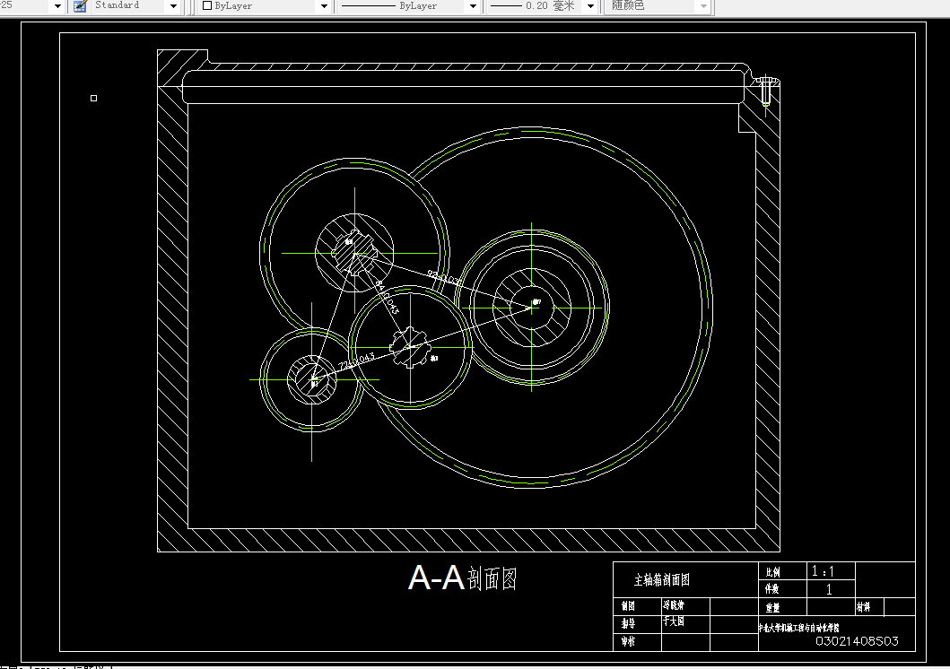The height and width of the screenshot is (669, 950).
Task: Open the text style manager icon
Action: pos(80,6)
